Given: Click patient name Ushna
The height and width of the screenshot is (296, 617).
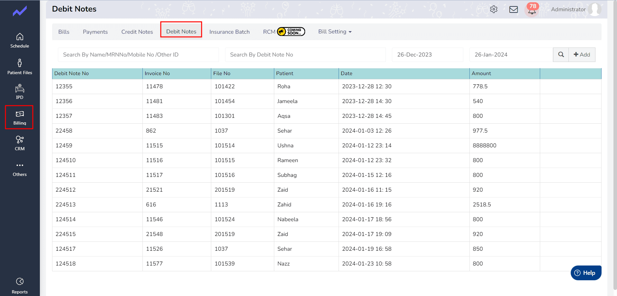Looking at the screenshot, I should coord(286,145).
